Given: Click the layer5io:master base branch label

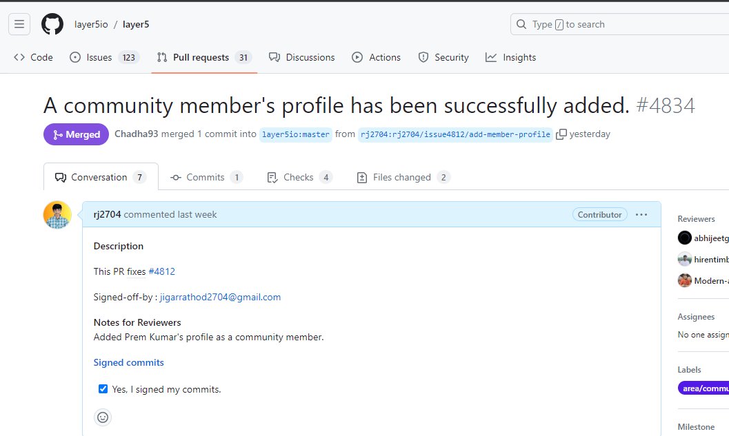Looking at the screenshot, I should pyautogui.click(x=296, y=134).
